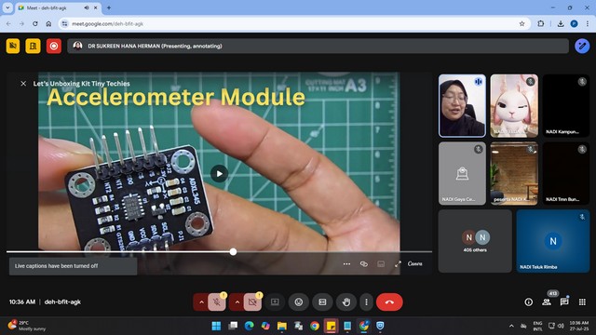Click the video progress slider handle
The height and width of the screenshot is (335, 596).
(233, 251)
